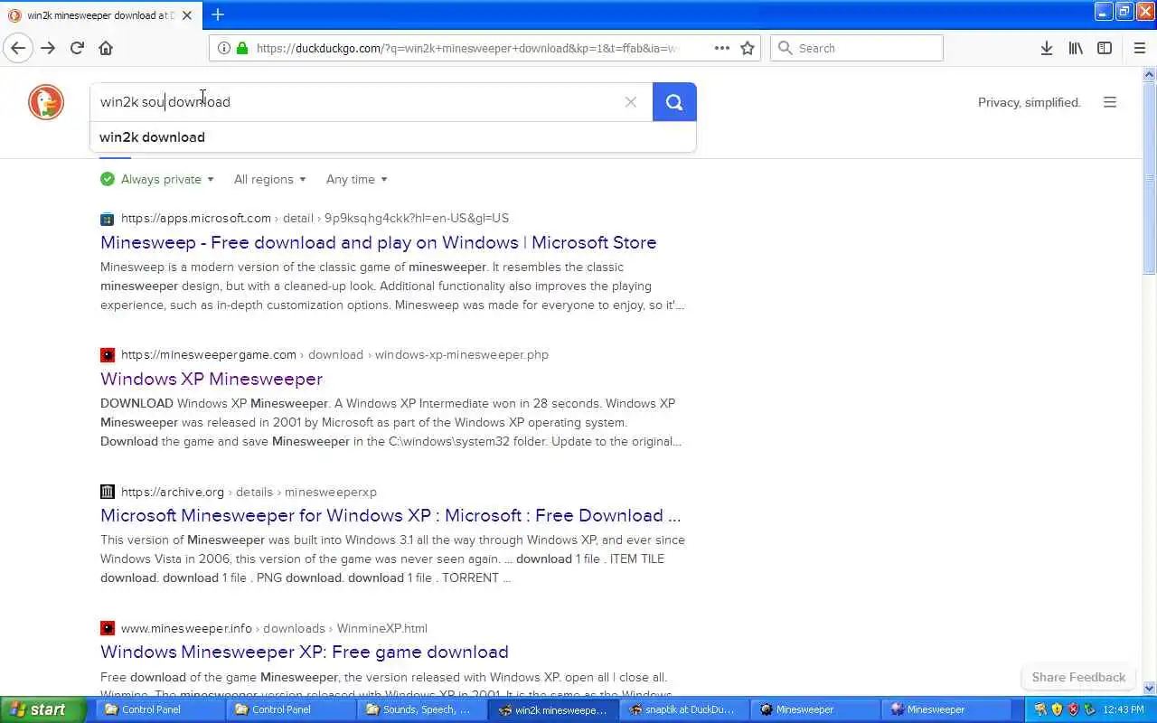Switch to snaptik at DuckDuckGo taskbar window
This screenshot has width=1157, height=723.
click(x=685, y=709)
